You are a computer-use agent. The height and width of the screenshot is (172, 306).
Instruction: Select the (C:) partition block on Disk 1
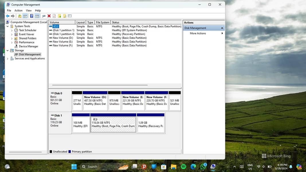[x=113, y=124]
